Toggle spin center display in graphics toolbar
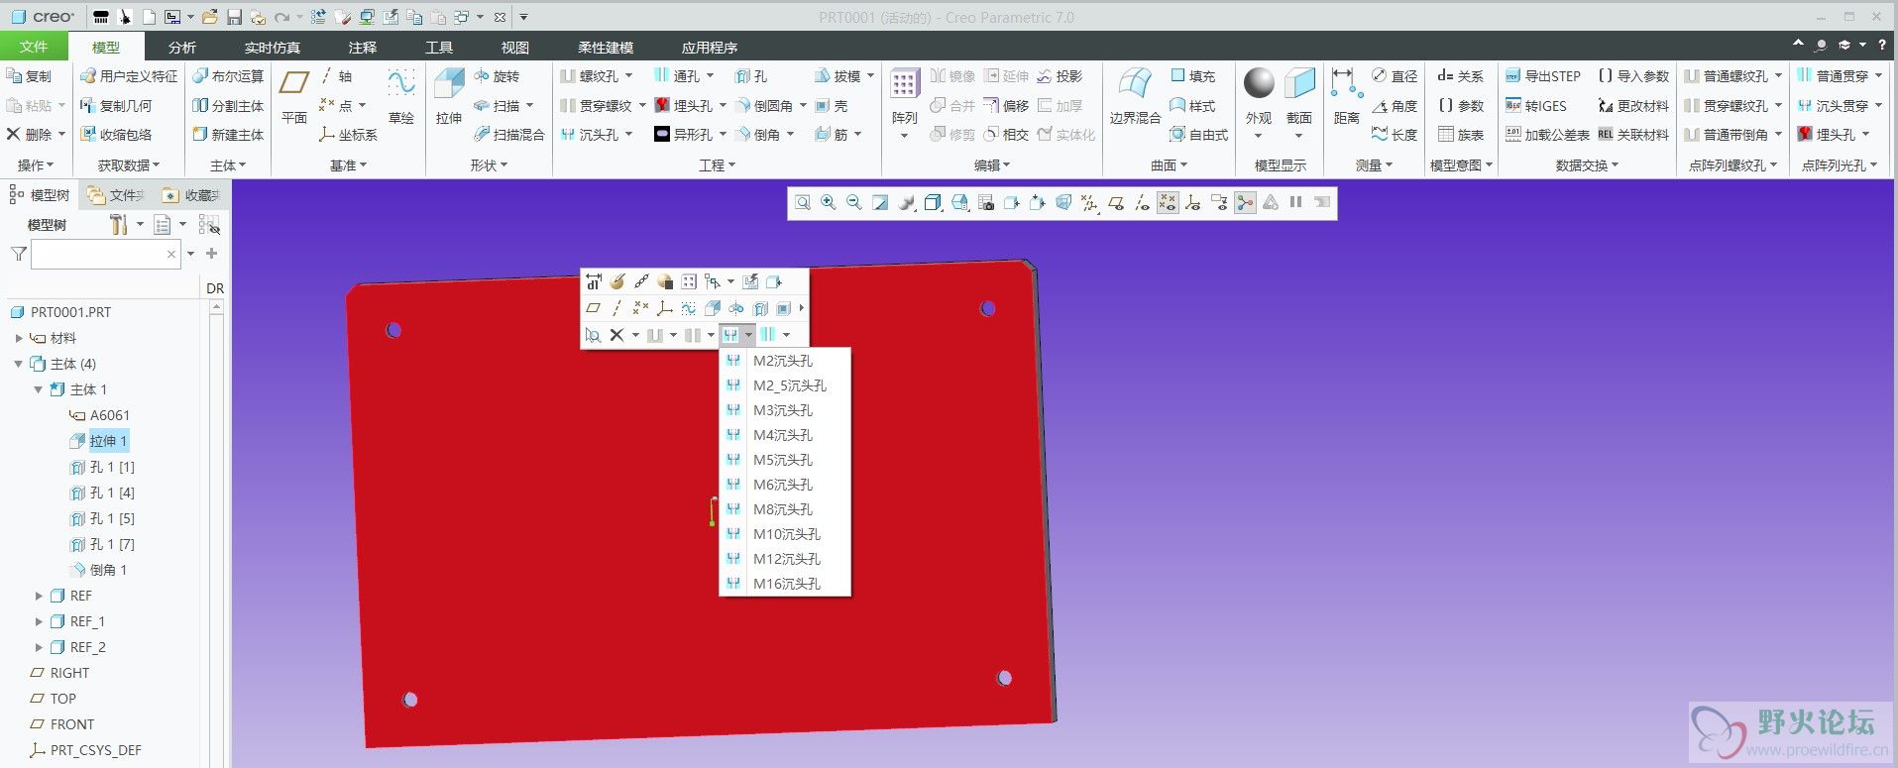The height and width of the screenshot is (768, 1898). tap(1245, 203)
